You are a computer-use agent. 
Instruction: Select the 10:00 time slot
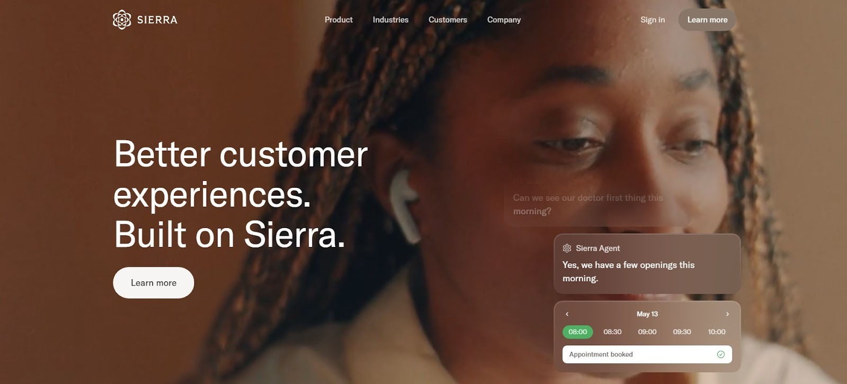(717, 332)
